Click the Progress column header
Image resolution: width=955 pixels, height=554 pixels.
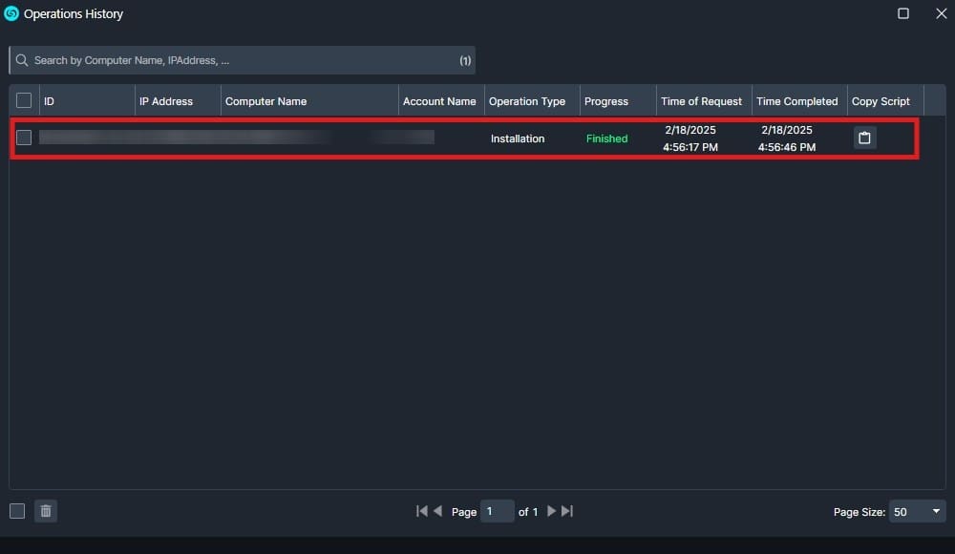[x=606, y=101]
